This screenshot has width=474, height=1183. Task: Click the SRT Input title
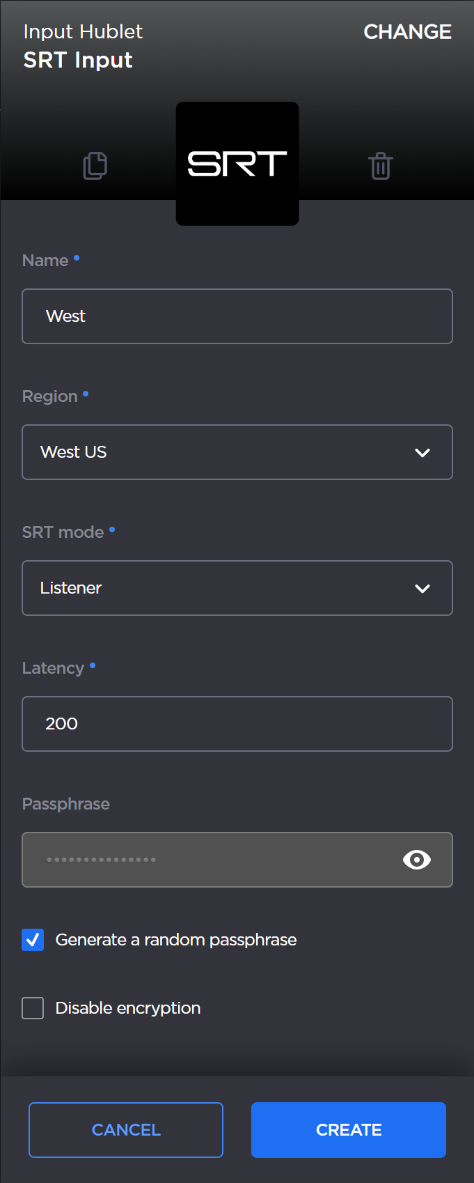77,60
